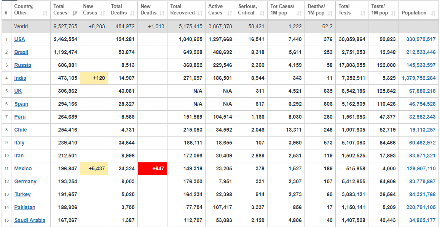Click Russia total tests 17,803,955
This screenshot has width=440, height=227.
point(352,65)
